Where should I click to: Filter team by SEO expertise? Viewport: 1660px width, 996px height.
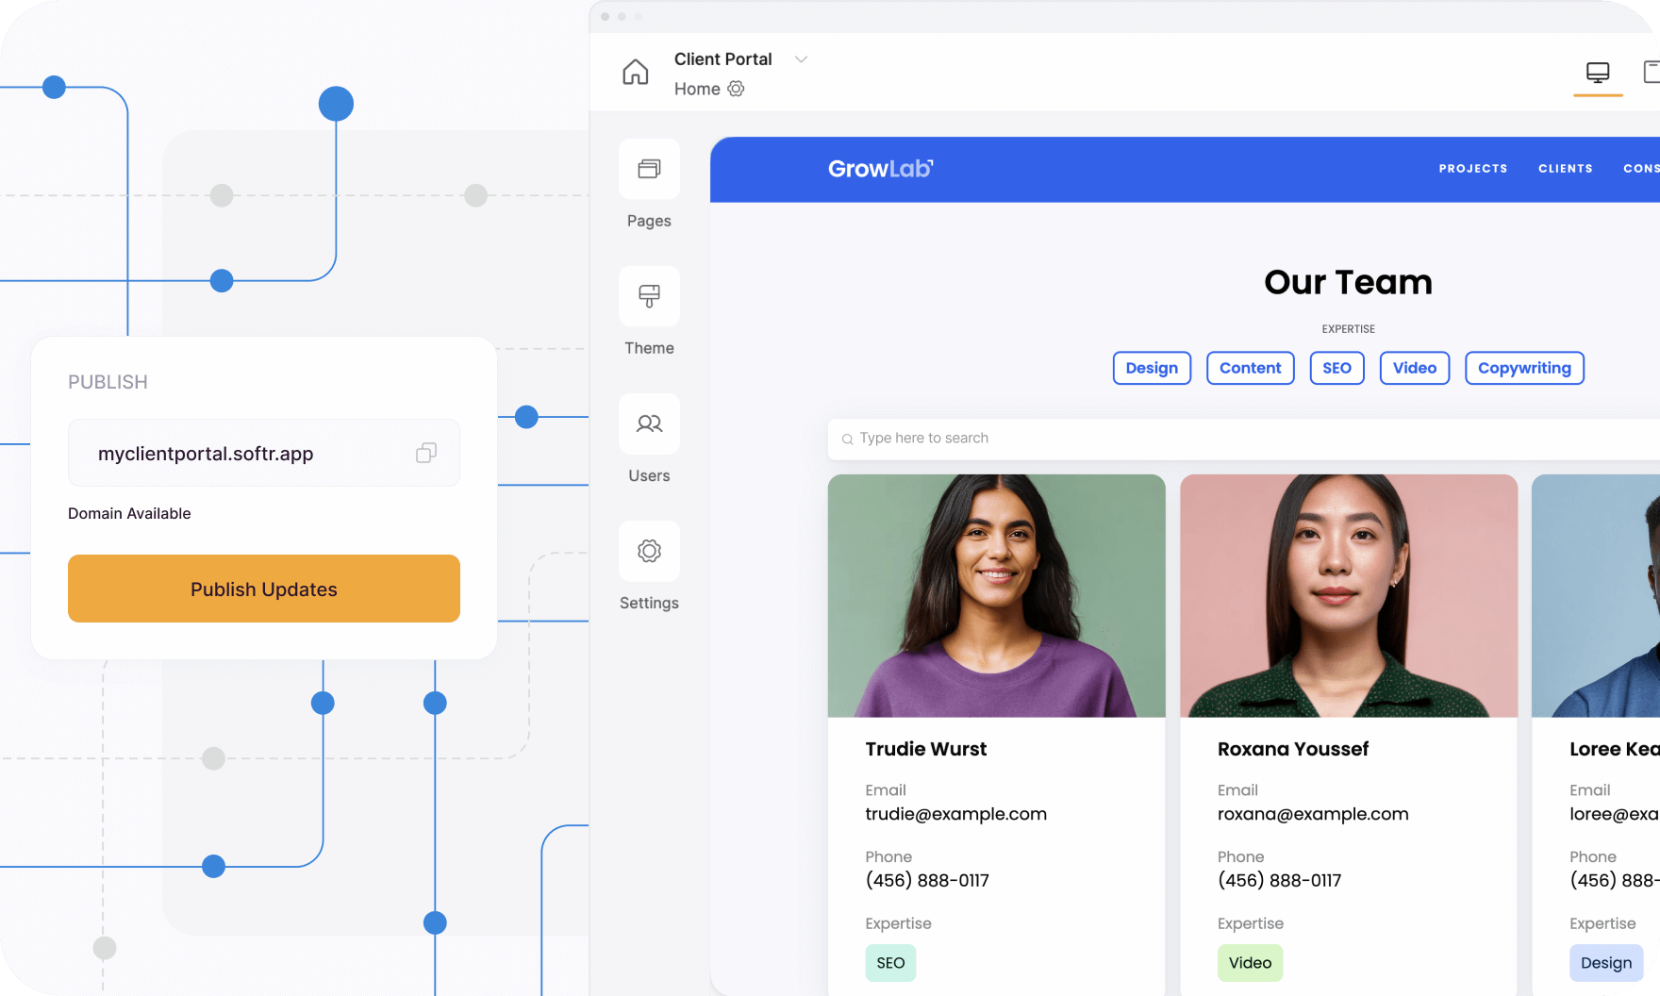[x=1336, y=368]
